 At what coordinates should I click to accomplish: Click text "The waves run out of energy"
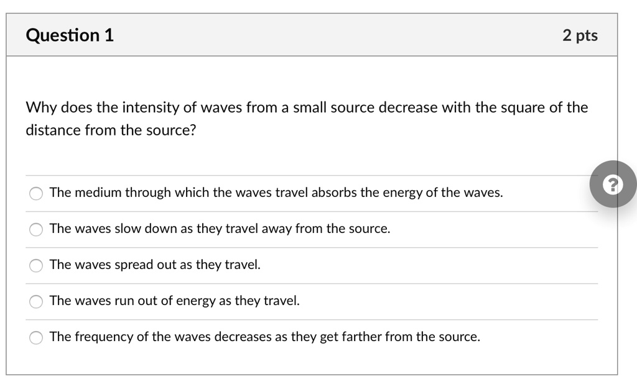[175, 301]
